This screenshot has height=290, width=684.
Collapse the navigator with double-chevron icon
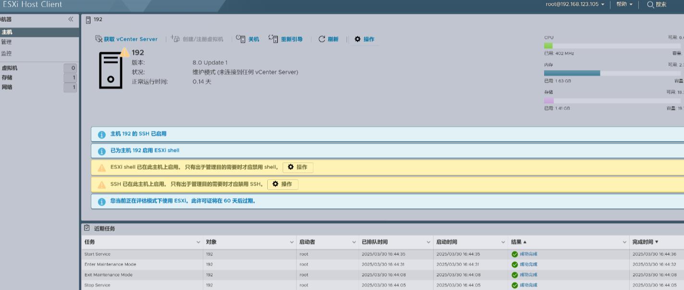click(71, 19)
